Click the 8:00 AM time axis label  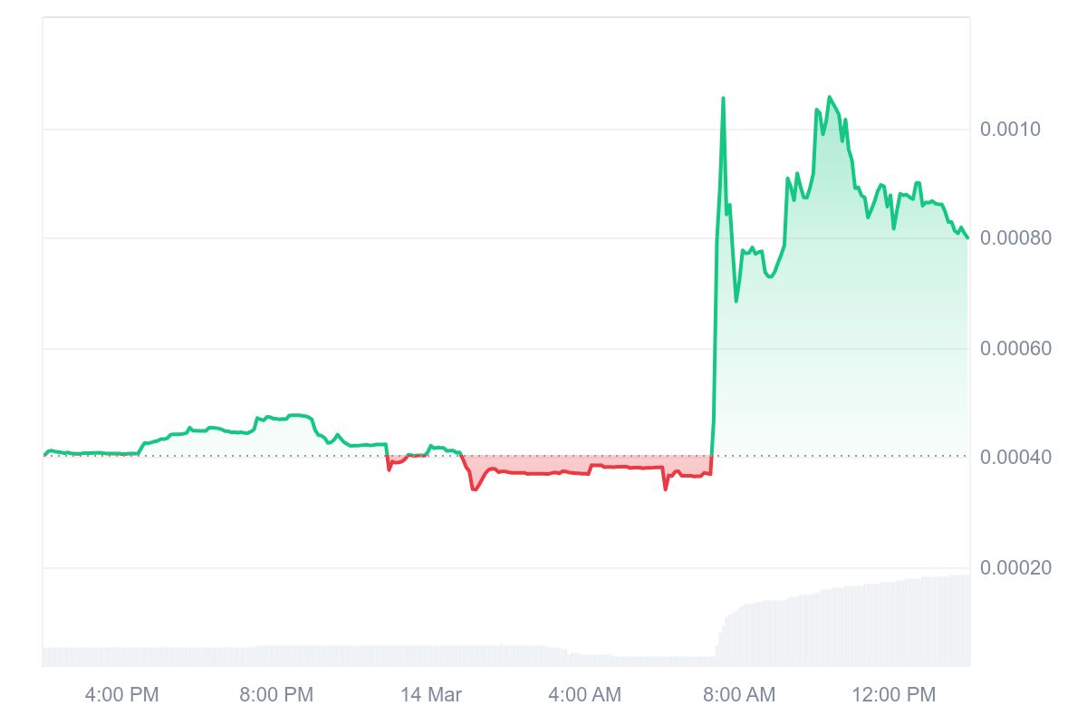click(739, 695)
